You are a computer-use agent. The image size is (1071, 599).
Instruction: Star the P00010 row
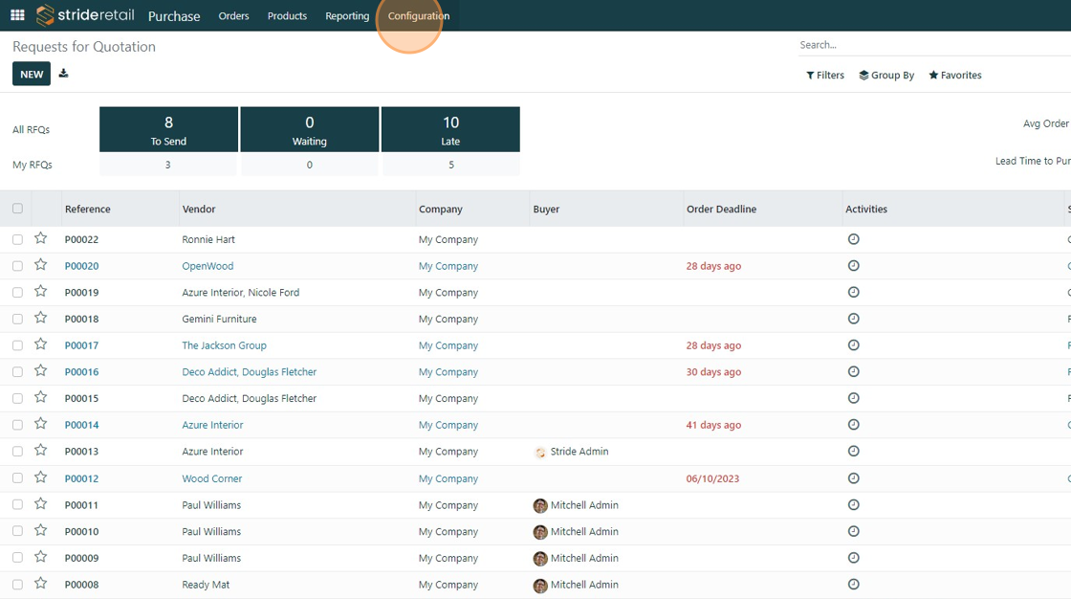click(x=41, y=531)
